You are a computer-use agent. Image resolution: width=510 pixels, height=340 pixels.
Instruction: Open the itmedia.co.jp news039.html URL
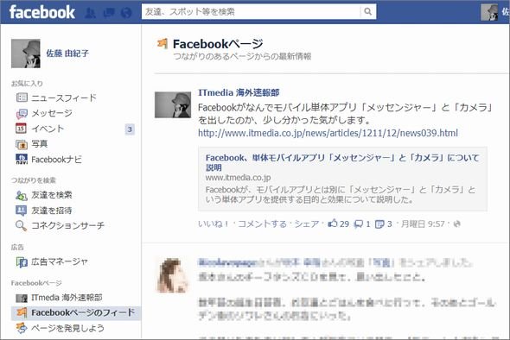click(328, 133)
